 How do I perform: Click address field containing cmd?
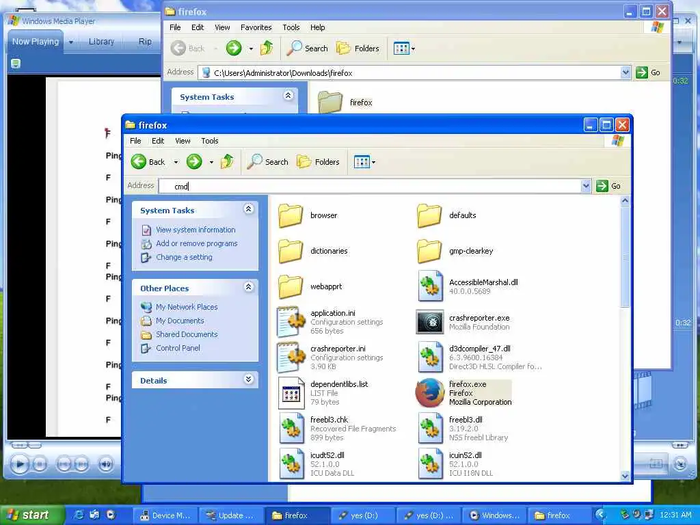370,186
